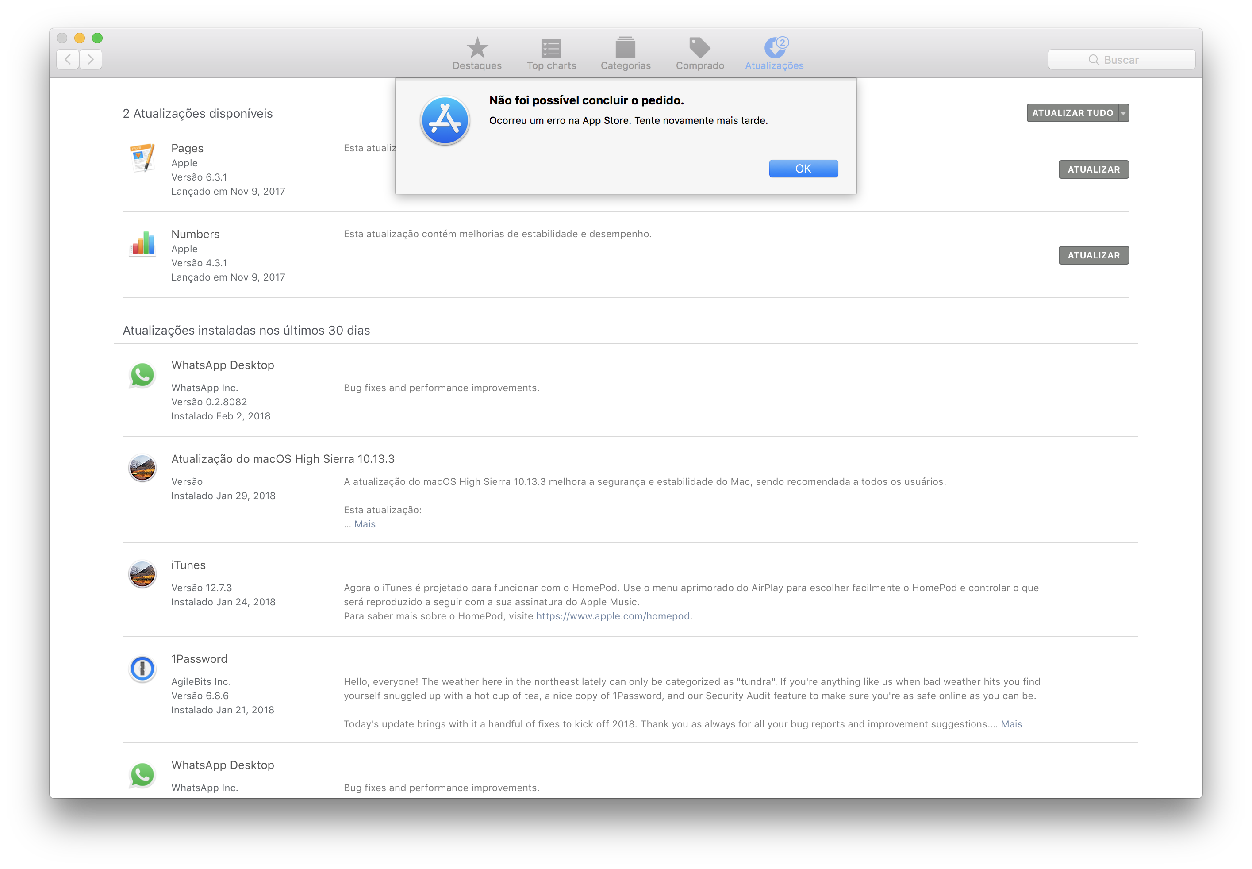Open the apple.com/homepod link
Screen dimensions: 1252x869
tap(613, 616)
